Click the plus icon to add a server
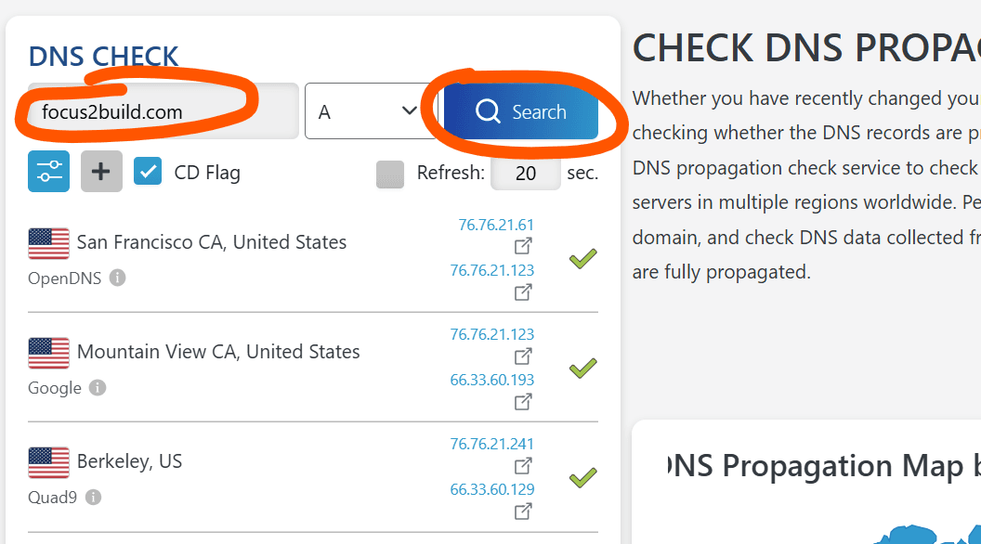This screenshot has width=981, height=544. click(x=100, y=173)
